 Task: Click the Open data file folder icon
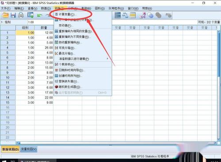click(6, 15)
